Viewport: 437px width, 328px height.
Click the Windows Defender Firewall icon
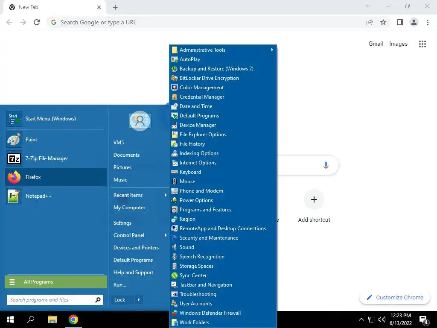coord(175,313)
